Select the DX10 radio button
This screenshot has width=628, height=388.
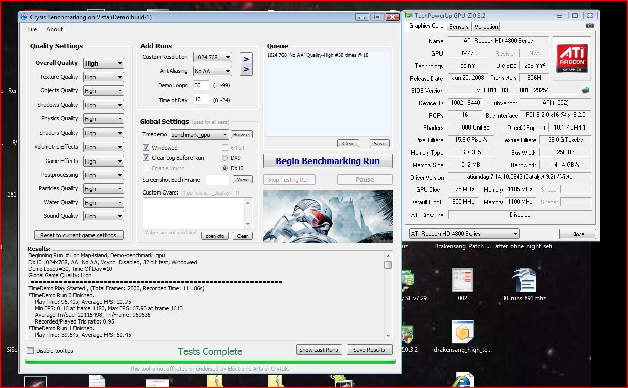point(225,168)
